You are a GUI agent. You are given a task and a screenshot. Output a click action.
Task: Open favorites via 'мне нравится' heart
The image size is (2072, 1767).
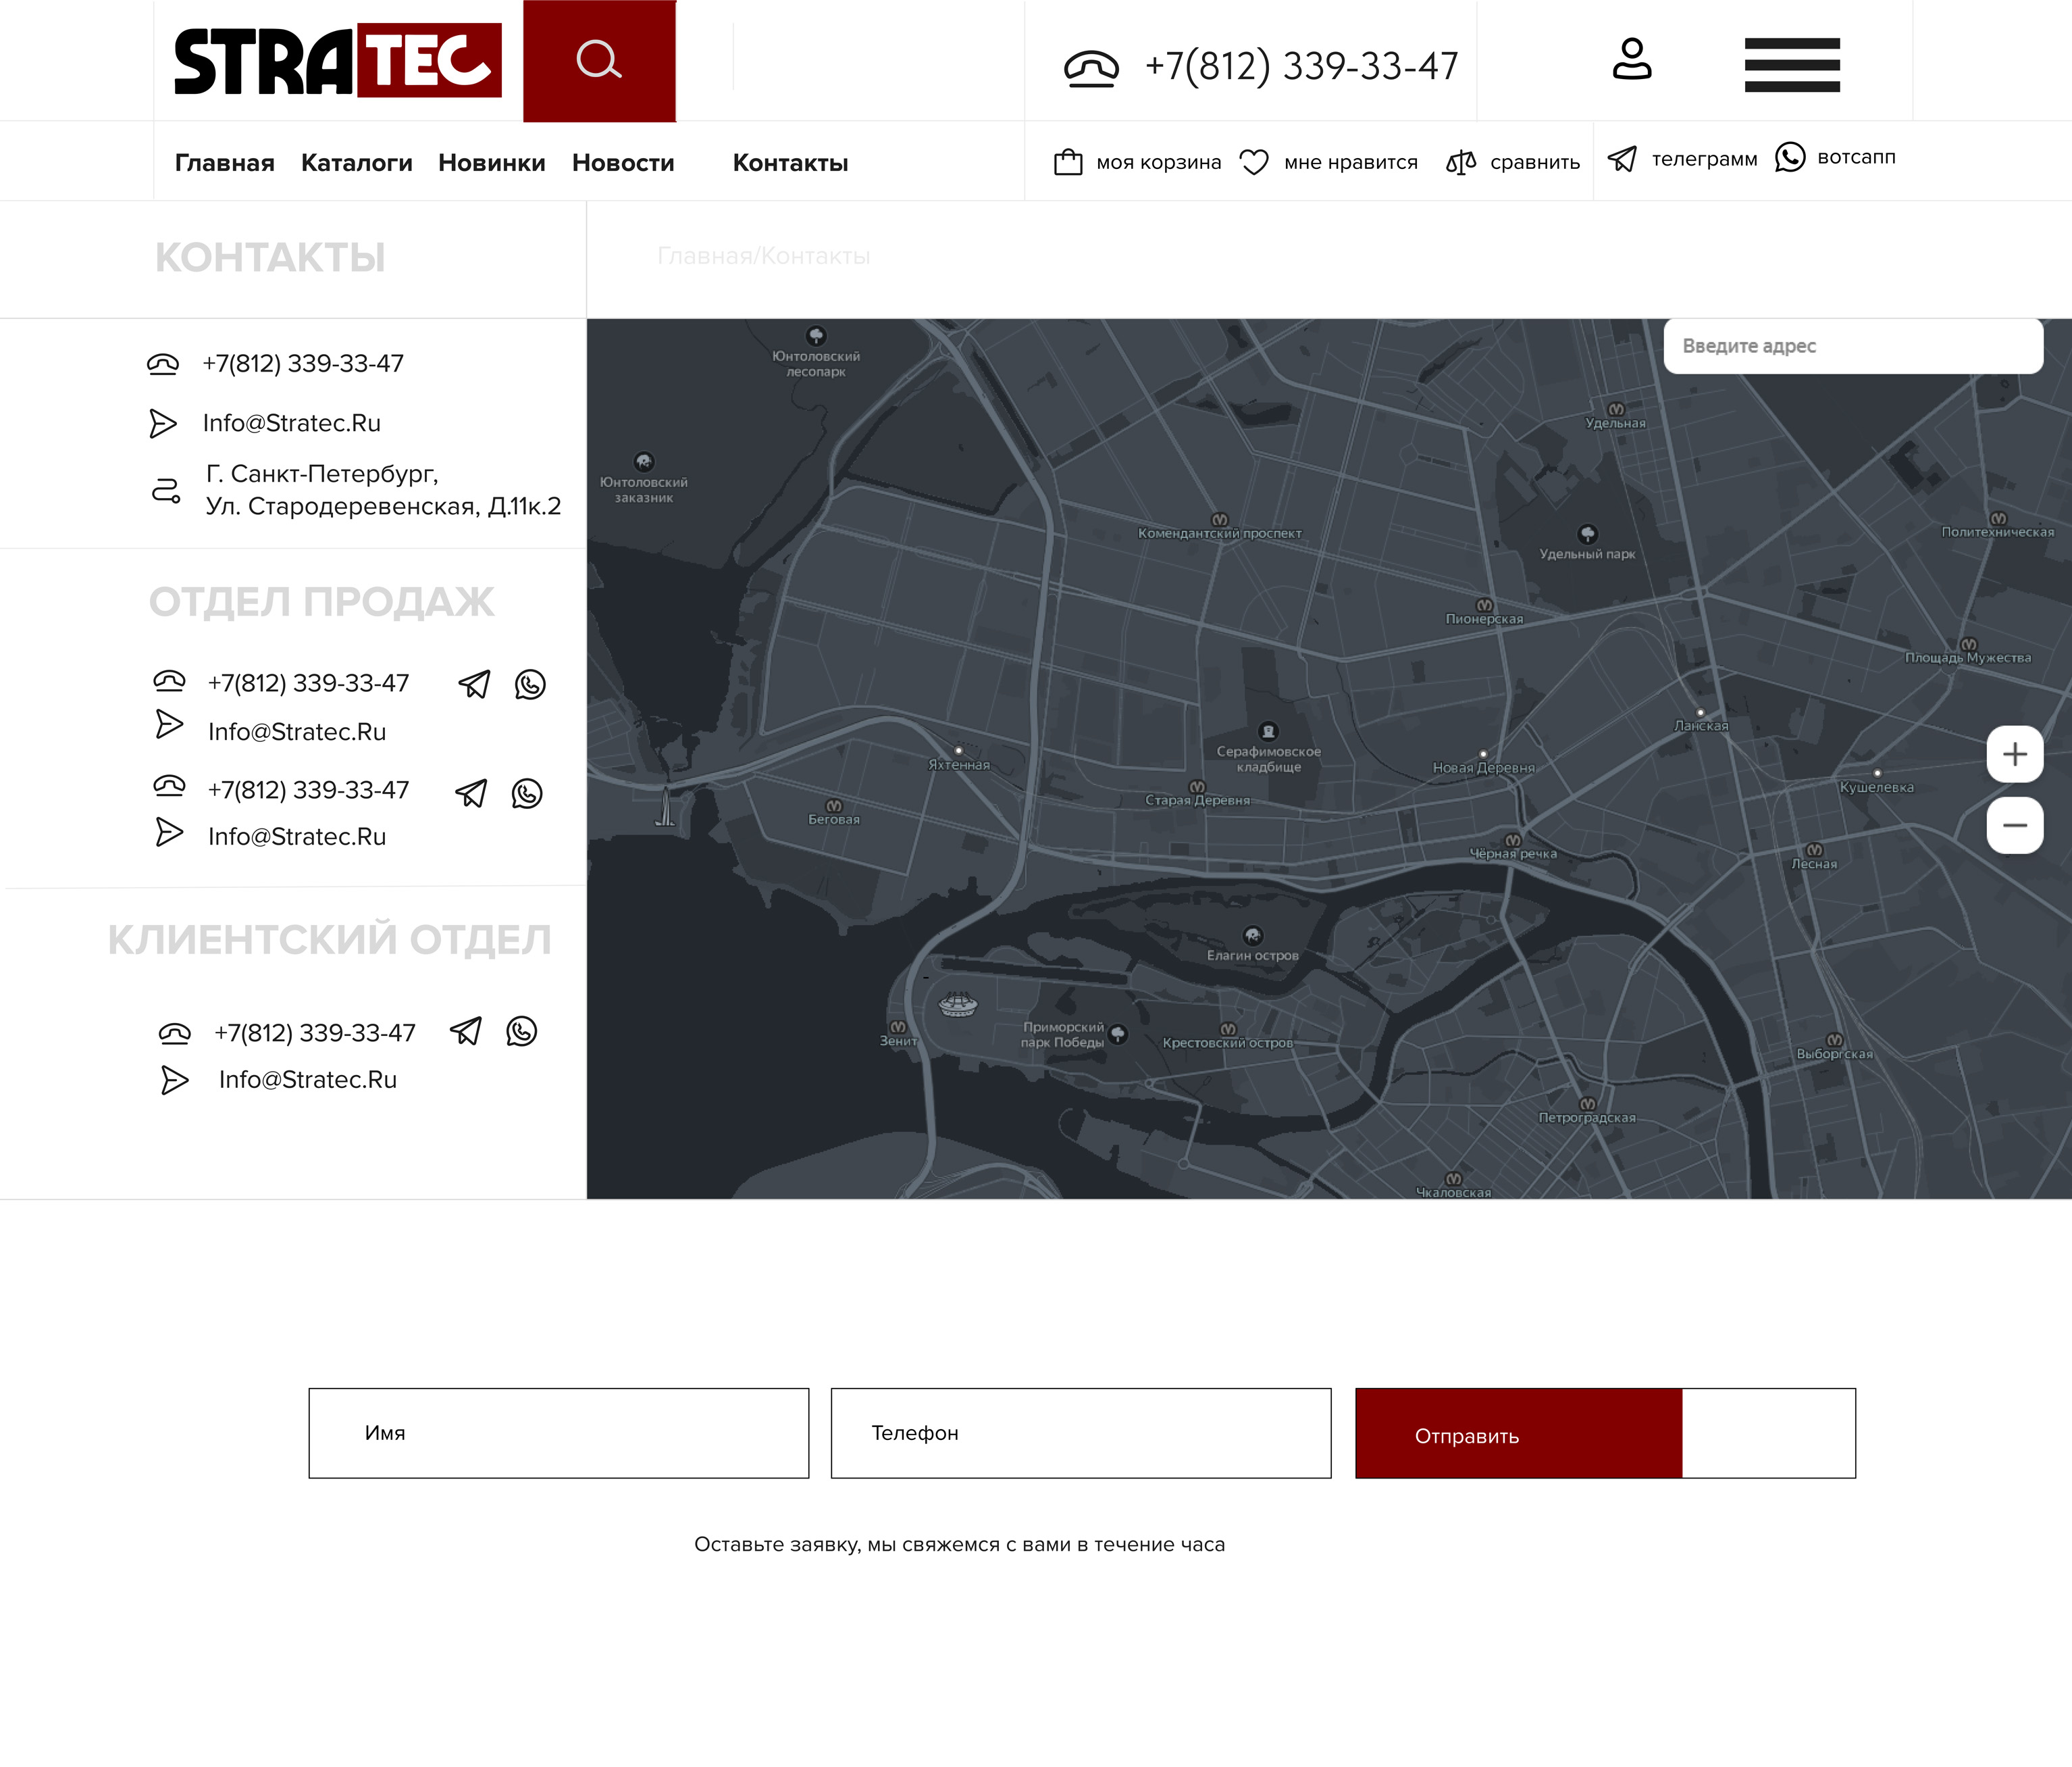pyautogui.click(x=1254, y=162)
